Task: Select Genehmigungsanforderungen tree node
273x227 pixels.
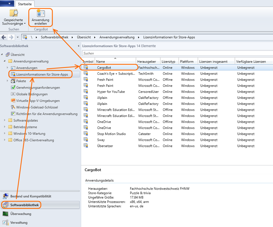Action: pos(38,87)
